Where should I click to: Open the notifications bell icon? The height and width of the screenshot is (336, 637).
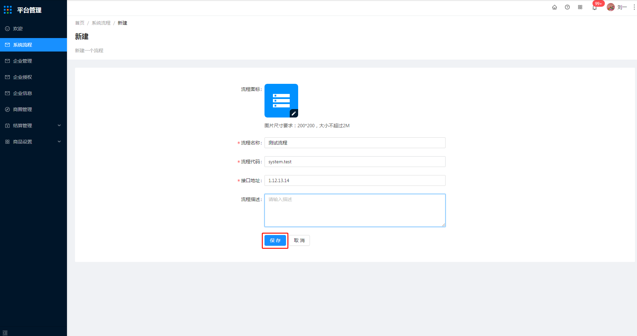click(595, 8)
